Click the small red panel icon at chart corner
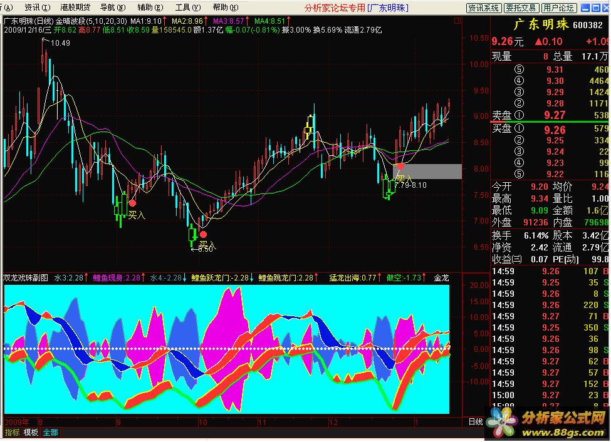The image size is (611, 442). pos(457,21)
